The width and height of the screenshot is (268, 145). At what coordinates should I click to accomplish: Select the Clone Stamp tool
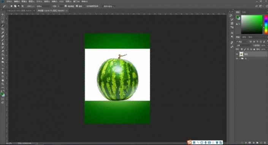[x=3, y=44]
